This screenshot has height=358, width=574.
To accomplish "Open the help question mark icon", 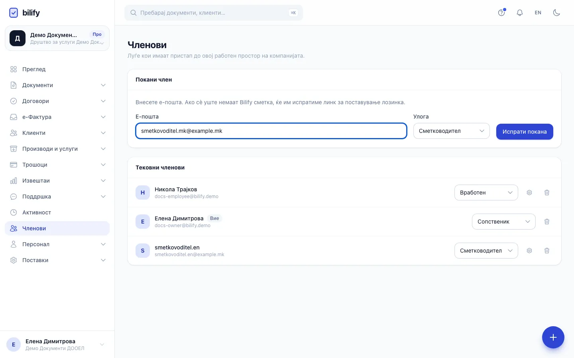I will [x=501, y=13].
